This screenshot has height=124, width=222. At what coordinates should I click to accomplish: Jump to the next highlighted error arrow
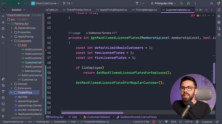pos(213,15)
